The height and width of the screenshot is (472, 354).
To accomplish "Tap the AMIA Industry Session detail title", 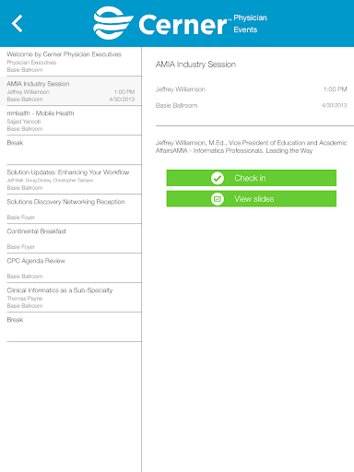I will point(195,65).
